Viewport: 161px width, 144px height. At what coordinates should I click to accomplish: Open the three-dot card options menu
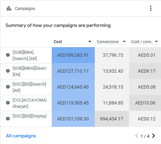point(151,8)
